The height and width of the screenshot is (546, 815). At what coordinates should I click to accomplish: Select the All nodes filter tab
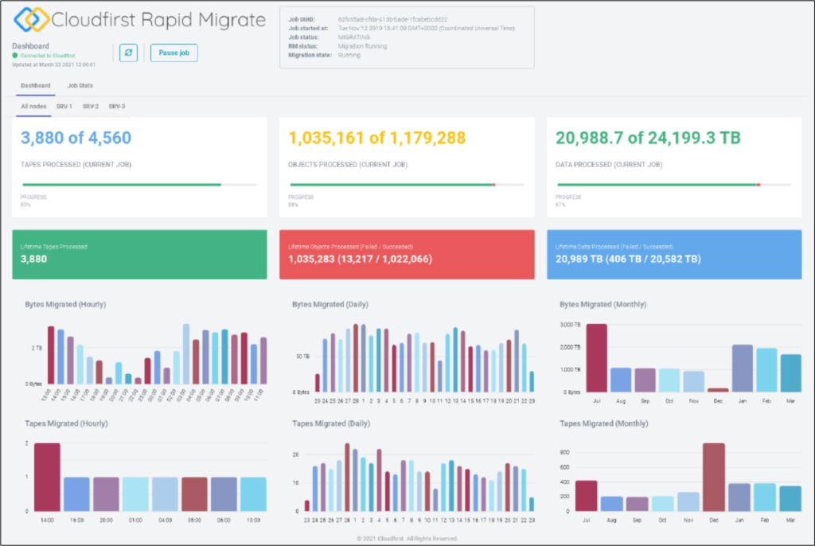(33, 106)
